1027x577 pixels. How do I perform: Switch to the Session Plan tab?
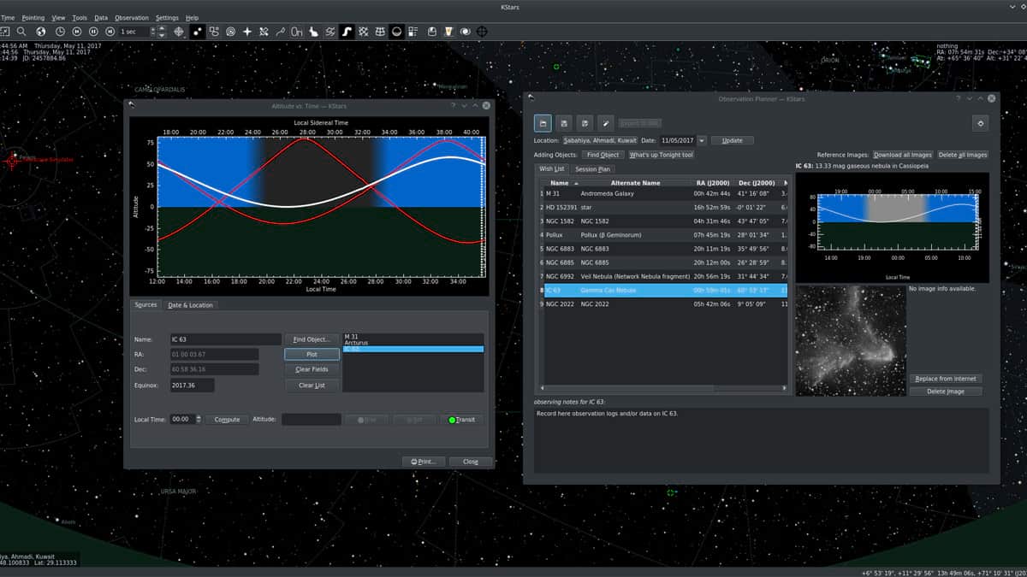point(592,169)
